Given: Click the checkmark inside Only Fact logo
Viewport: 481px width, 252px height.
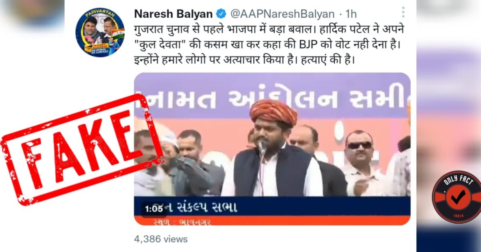Looking at the screenshot, I should tap(458, 197).
